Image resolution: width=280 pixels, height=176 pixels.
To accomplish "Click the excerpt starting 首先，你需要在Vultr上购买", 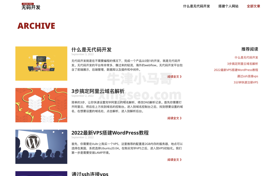I will (127, 148).
